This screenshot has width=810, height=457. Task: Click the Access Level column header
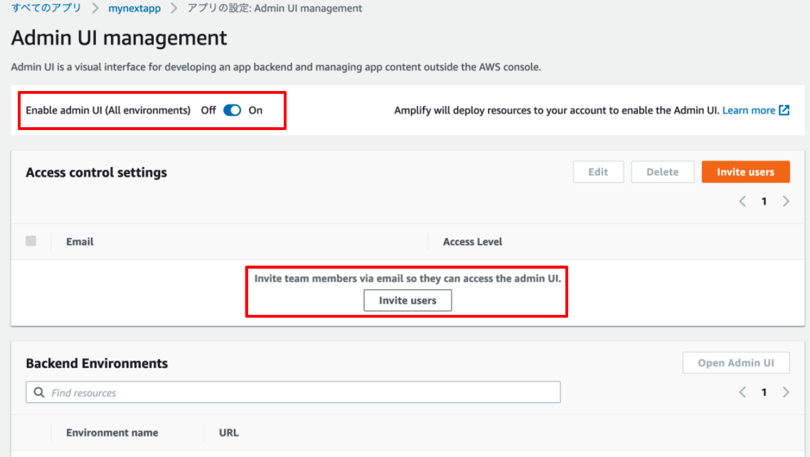click(x=472, y=242)
